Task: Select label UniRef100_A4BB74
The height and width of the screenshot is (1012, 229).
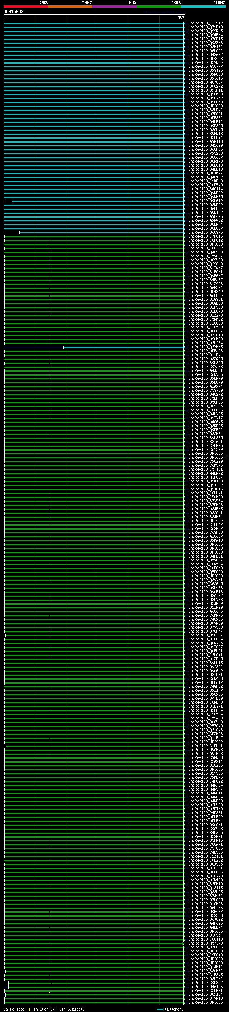Action: (x=205, y=927)
